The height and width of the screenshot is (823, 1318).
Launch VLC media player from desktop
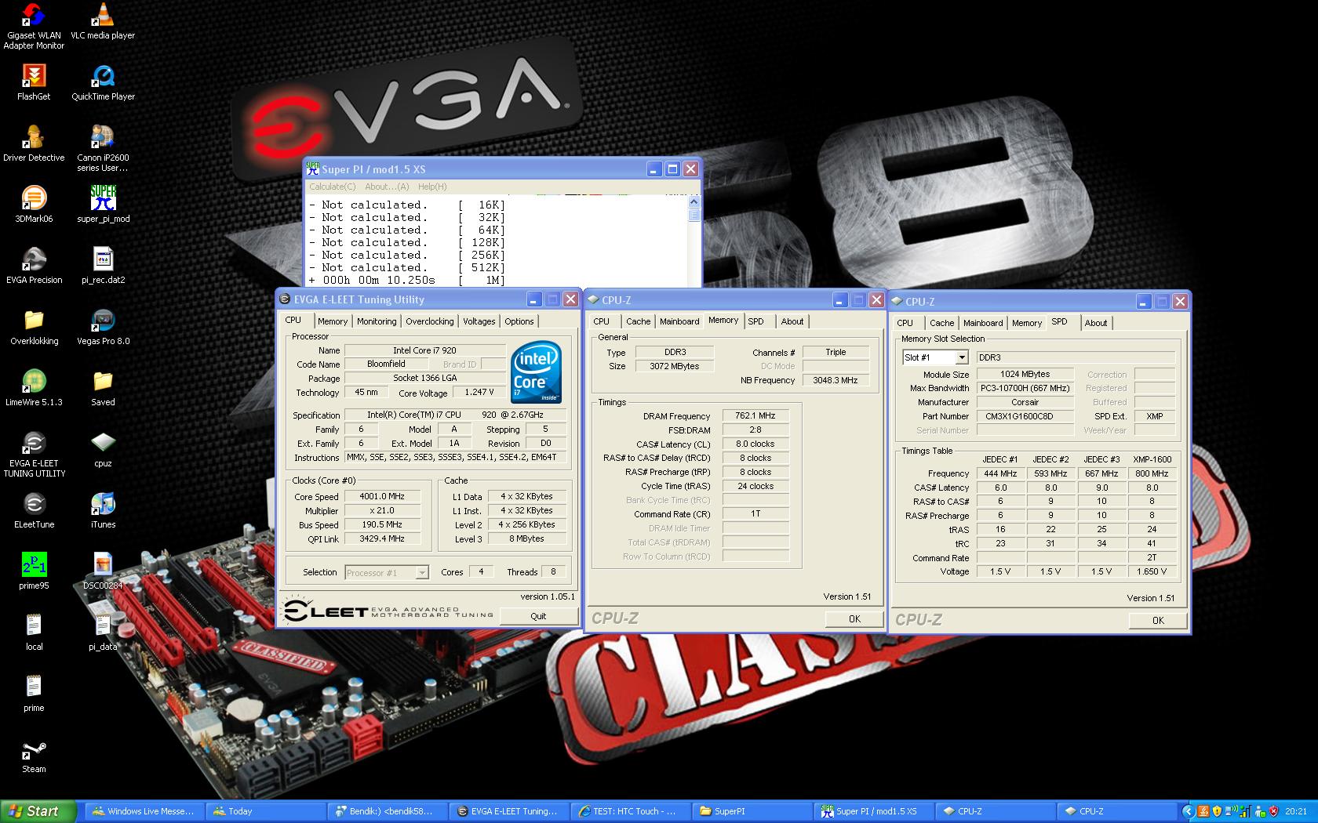103,22
